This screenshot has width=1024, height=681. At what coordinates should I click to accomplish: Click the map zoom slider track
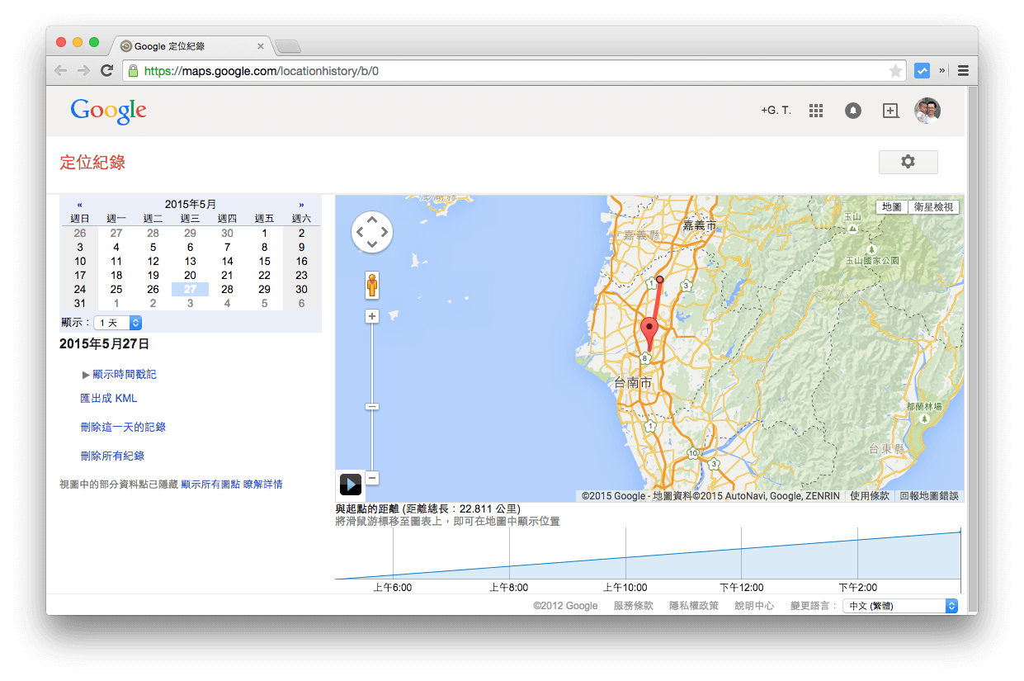tap(371, 363)
